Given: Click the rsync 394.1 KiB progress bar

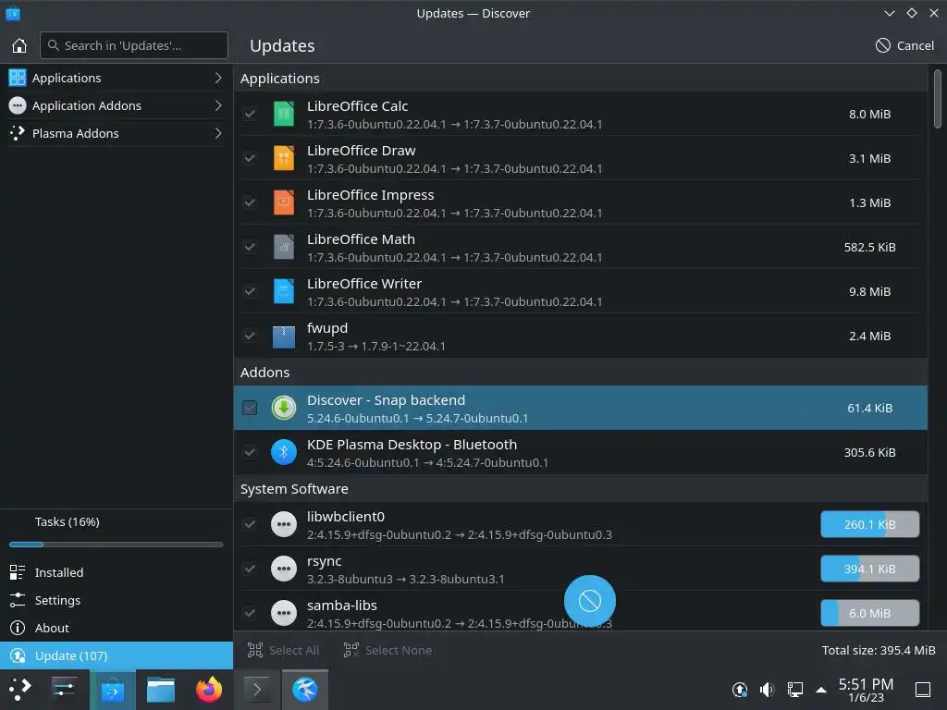Looking at the screenshot, I should pos(869,569).
